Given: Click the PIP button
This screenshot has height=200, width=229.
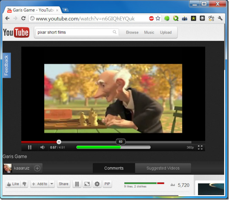Looking at the screenshot, I should [x=107, y=184].
